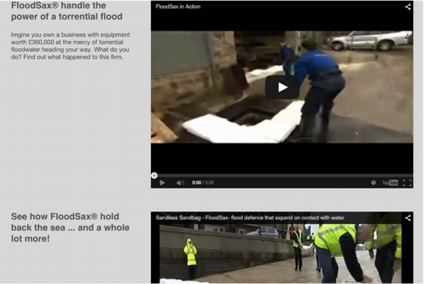Open the 'Sandless Sandbag - FloodSax' title link
This screenshot has height=284, width=424.
coord(250,218)
